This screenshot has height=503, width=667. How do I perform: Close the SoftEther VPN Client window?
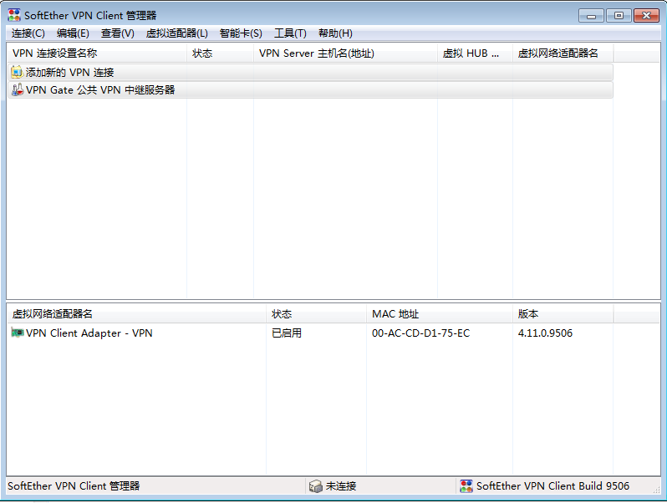[646, 16]
